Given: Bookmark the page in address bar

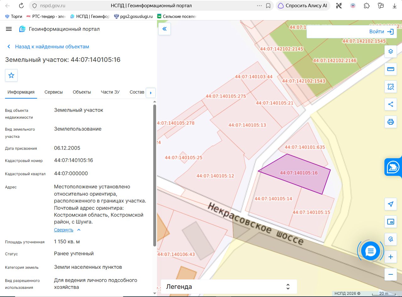Looking at the screenshot, I should (268, 6).
